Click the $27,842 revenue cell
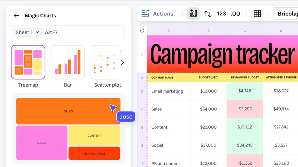This screenshot has width=298, height=167. coord(281,127)
